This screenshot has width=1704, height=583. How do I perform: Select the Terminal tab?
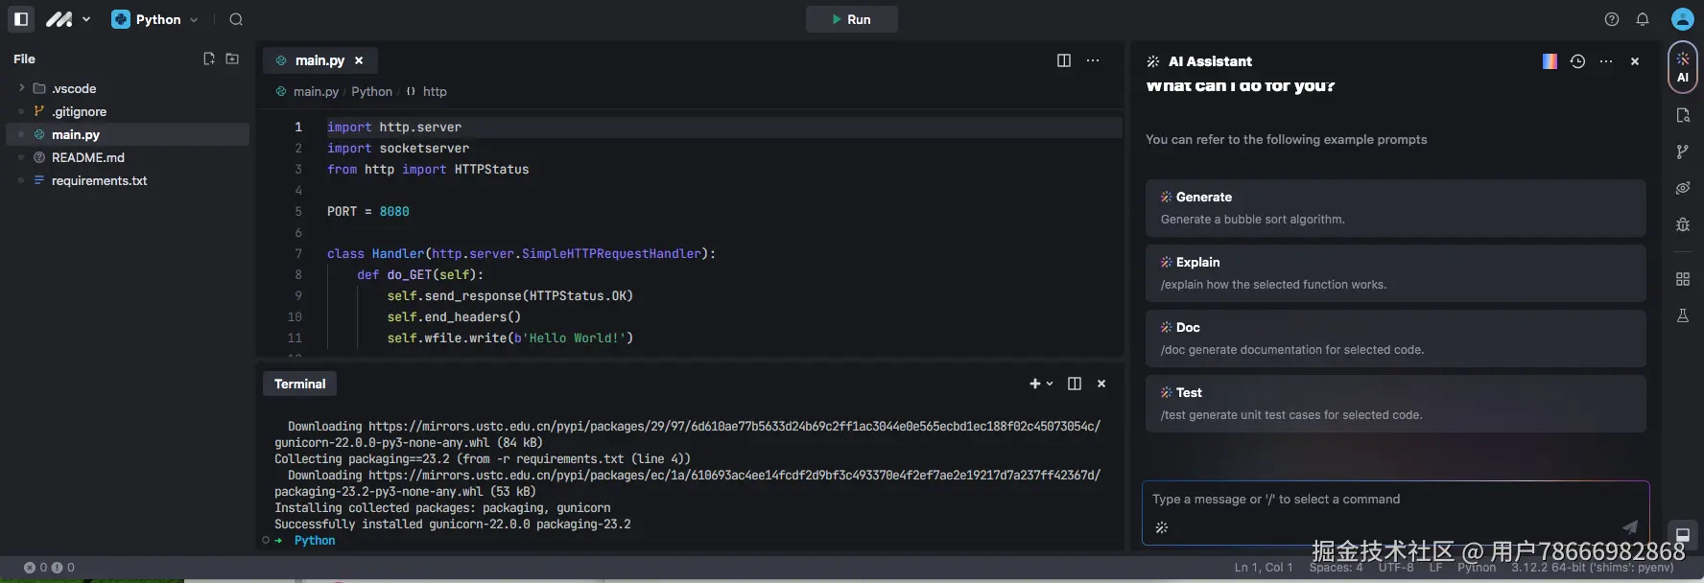299,384
